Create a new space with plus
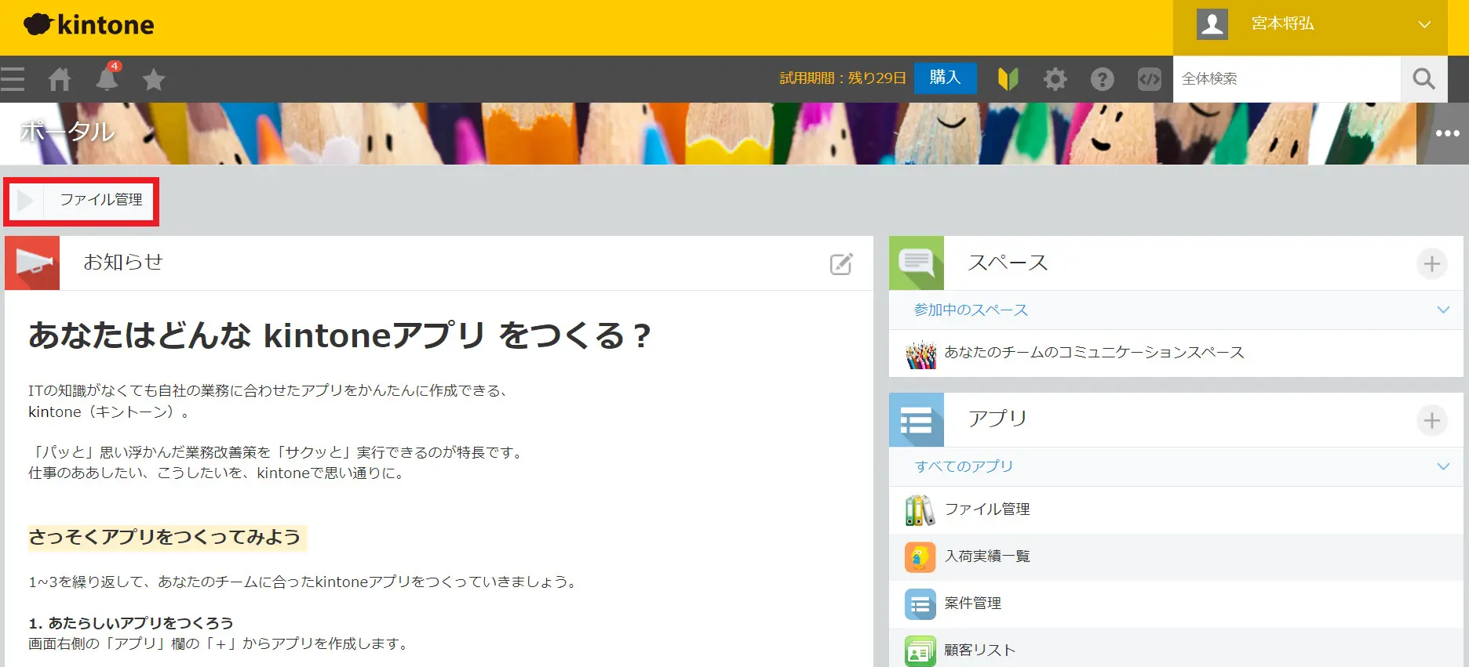 tap(1432, 263)
